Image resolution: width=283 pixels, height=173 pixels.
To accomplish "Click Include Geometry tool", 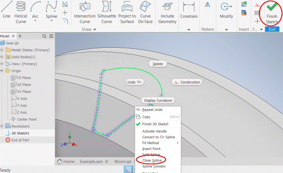I will point(167,12).
